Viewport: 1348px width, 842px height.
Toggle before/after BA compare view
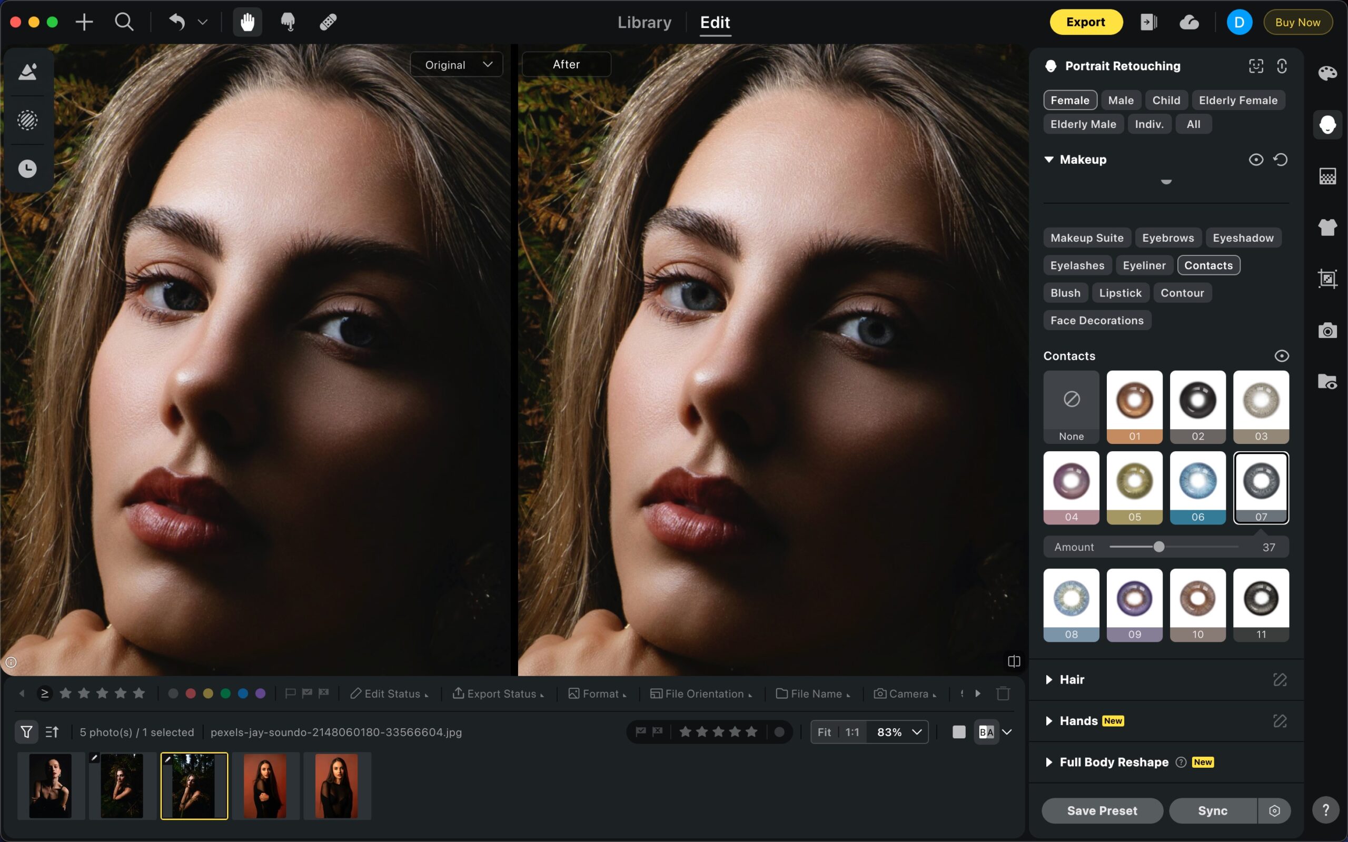tap(986, 732)
